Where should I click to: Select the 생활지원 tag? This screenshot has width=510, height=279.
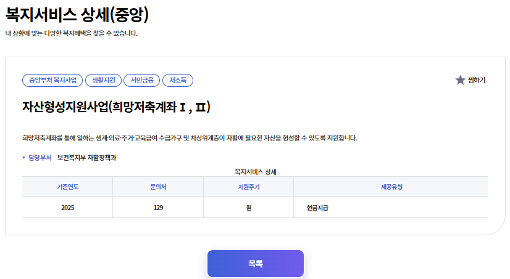[103, 80]
